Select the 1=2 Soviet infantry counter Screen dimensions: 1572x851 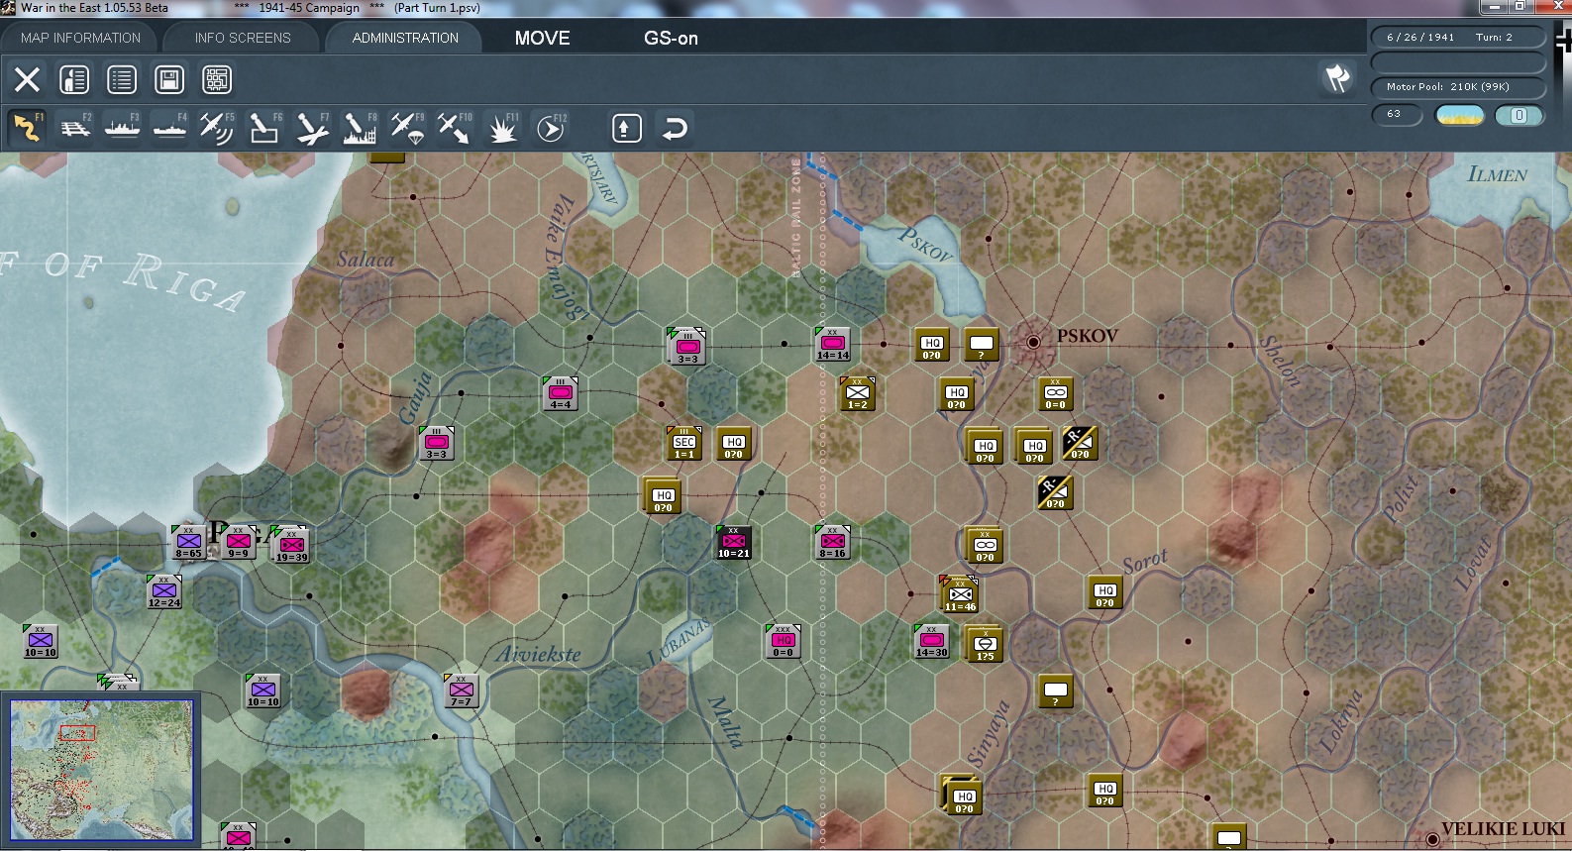(x=858, y=393)
